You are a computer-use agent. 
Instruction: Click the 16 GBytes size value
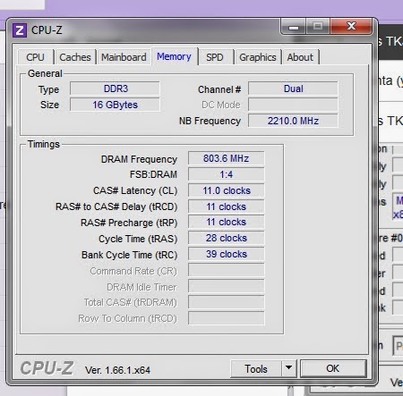115,105
